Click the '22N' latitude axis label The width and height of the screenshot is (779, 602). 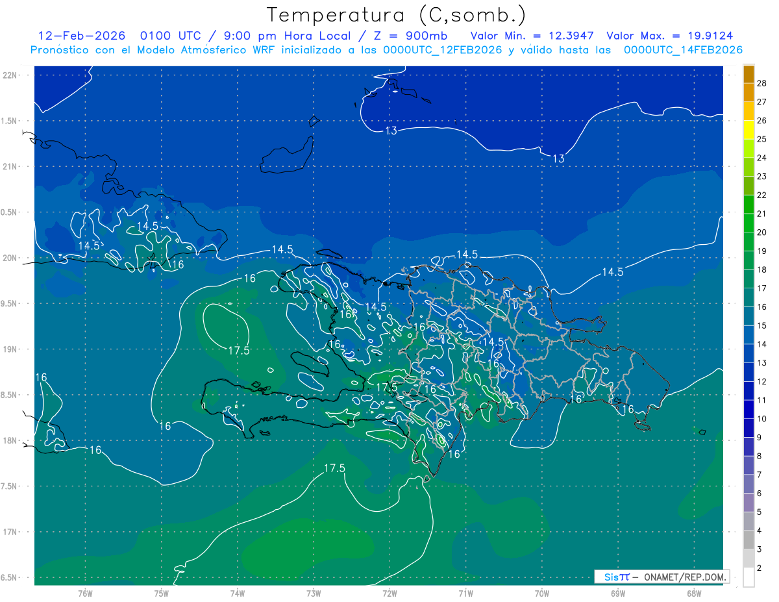pyautogui.click(x=10, y=75)
